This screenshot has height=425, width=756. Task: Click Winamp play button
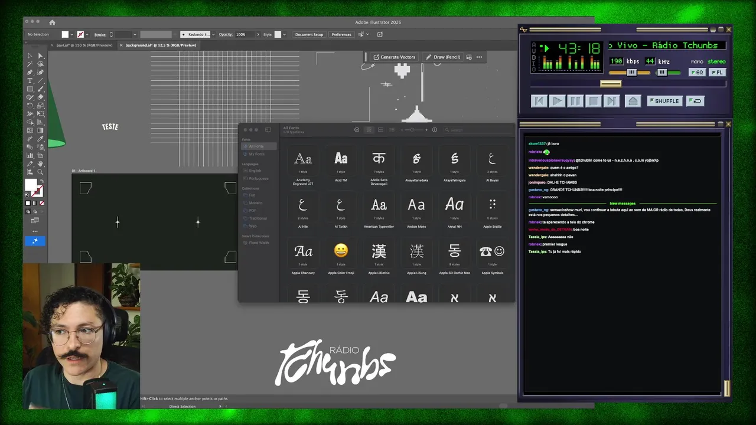pyautogui.click(x=557, y=101)
